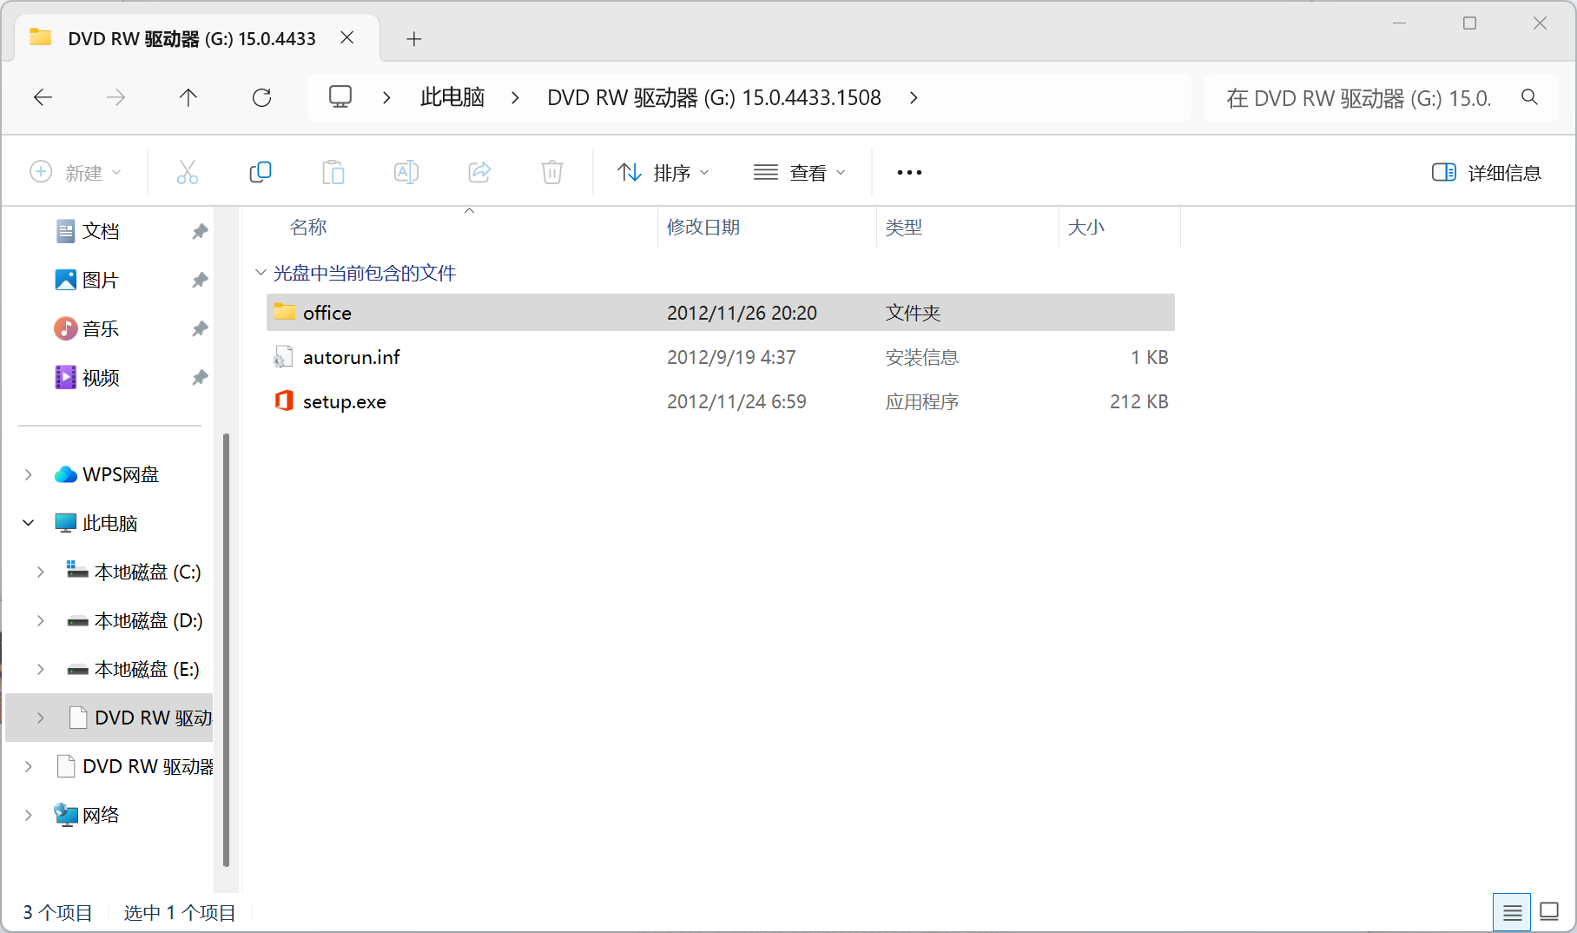
Task: Collapse the 光盘中当前包含的文件 group
Action: [261, 273]
